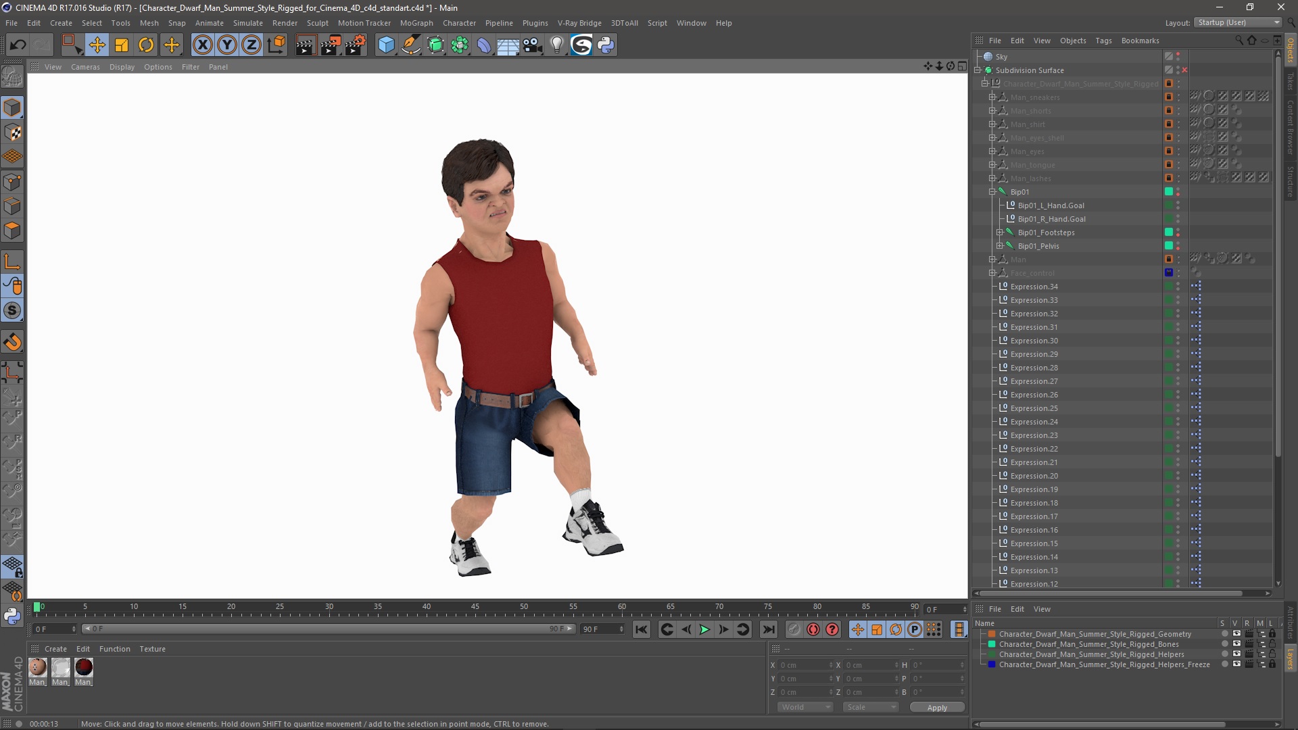The image size is (1298, 730).
Task: Expand the Face_control object
Action: tap(992, 273)
